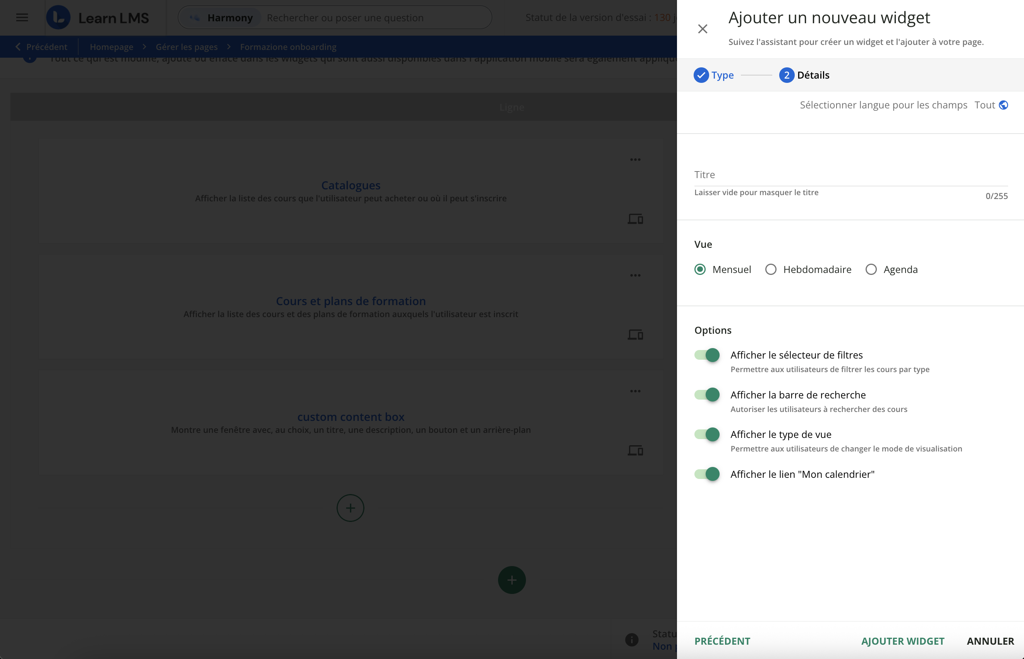Open three-dot menu for custom content box
The width and height of the screenshot is (1024, 659).
635,391
